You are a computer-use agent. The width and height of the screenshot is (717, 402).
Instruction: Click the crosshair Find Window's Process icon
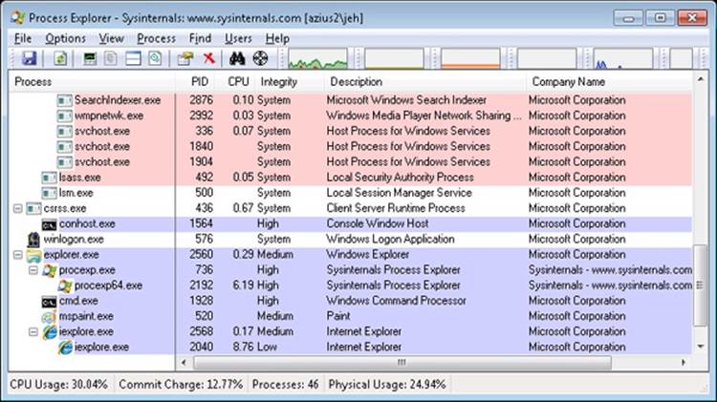point(260,58)
